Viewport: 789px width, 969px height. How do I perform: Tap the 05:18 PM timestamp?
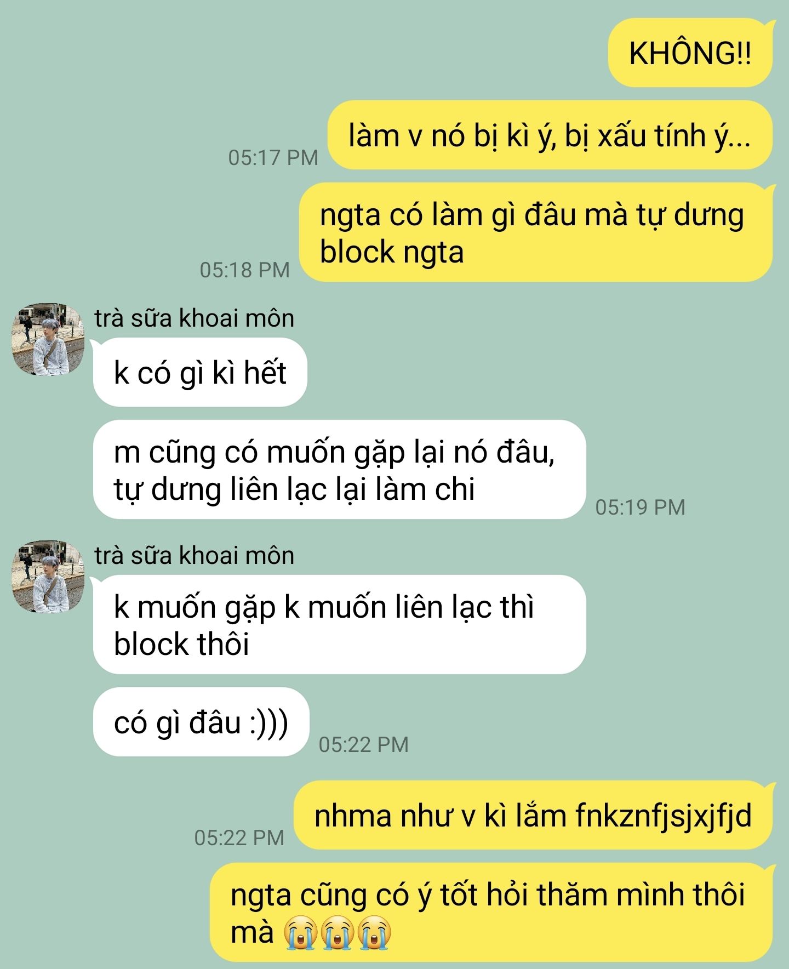pyautogui.click(x=244, y=270)
